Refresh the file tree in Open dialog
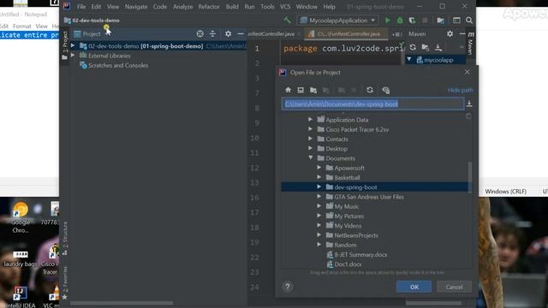The height and width of the screenshot is (308, 548). [370, 90]
